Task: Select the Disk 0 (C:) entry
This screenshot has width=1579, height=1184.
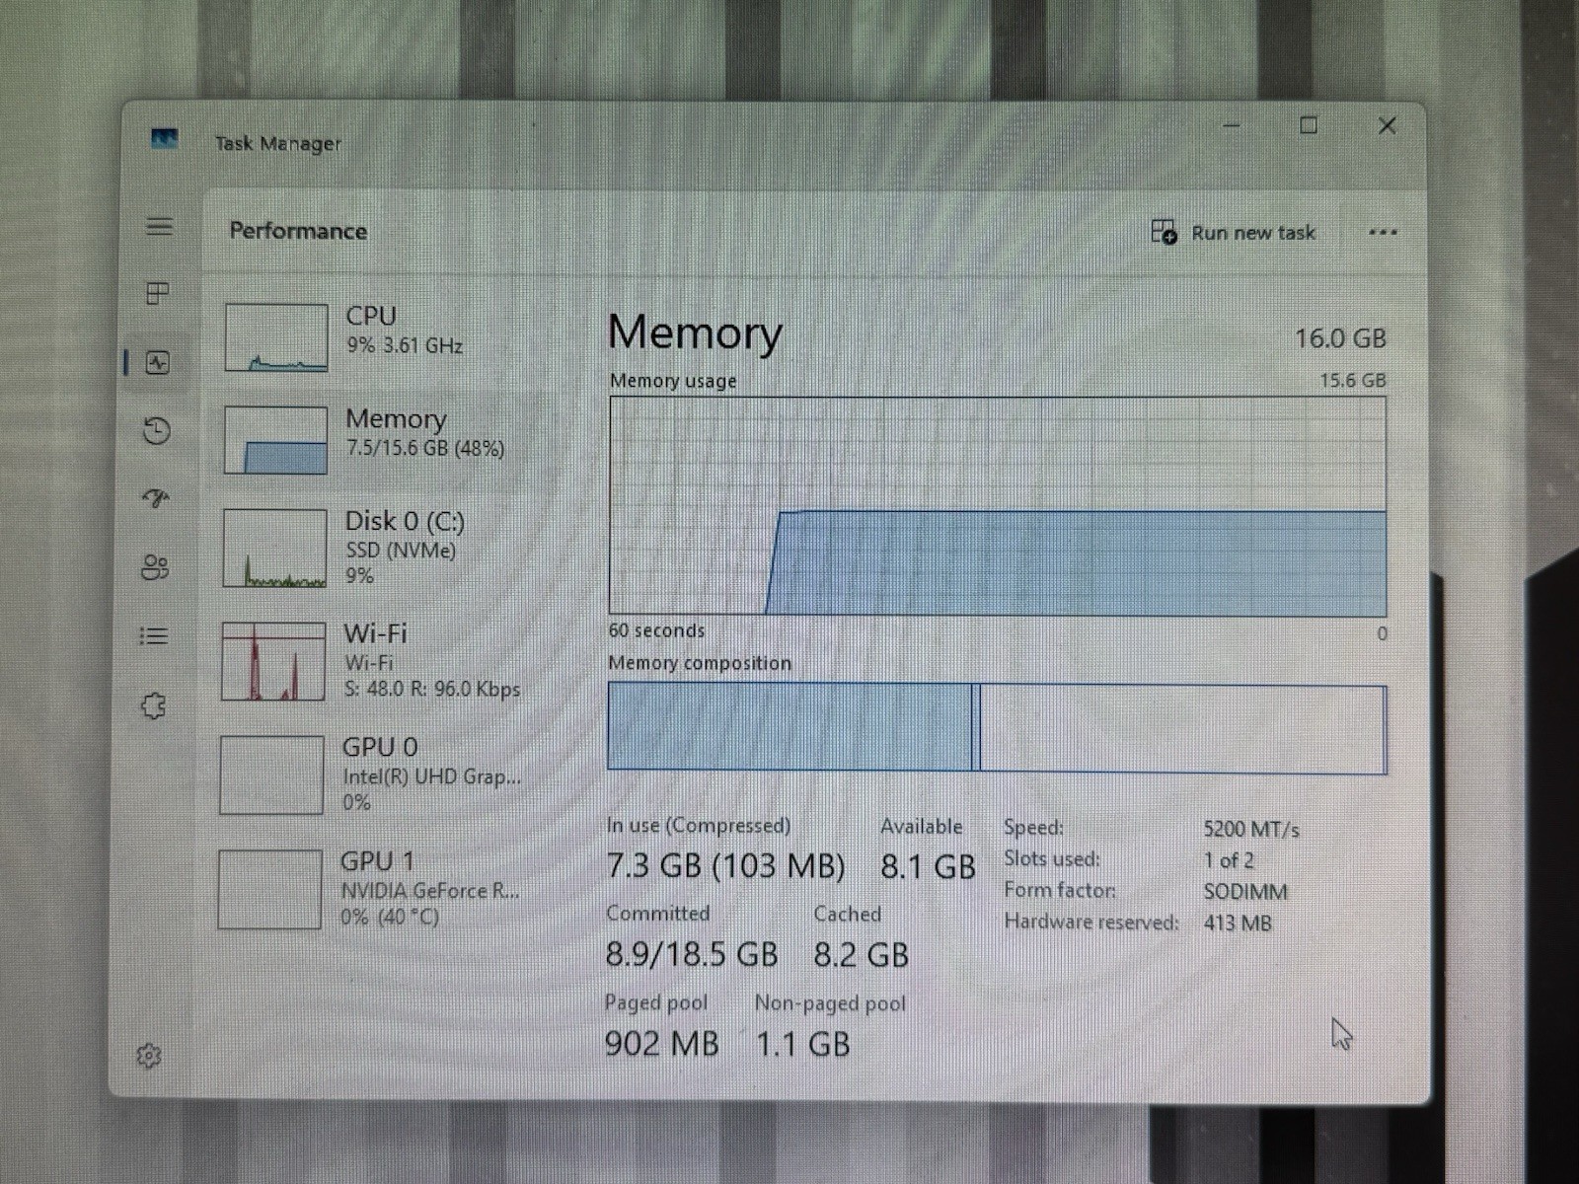Action: tap(385, 548)
